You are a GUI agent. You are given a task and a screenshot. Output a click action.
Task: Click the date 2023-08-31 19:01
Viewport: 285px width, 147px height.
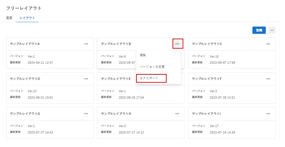pos(40,98)
